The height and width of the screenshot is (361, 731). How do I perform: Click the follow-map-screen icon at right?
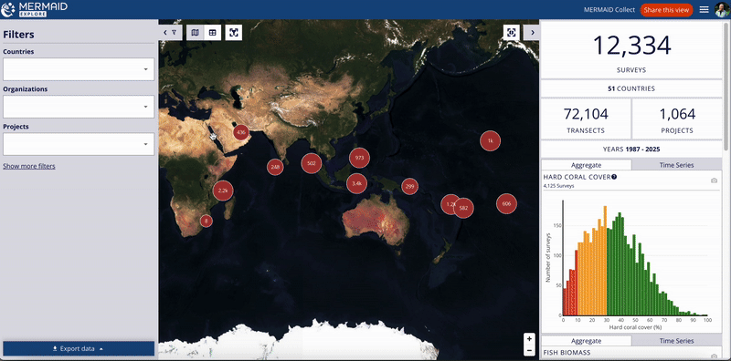pyautogui.click(x=512, y=33)
